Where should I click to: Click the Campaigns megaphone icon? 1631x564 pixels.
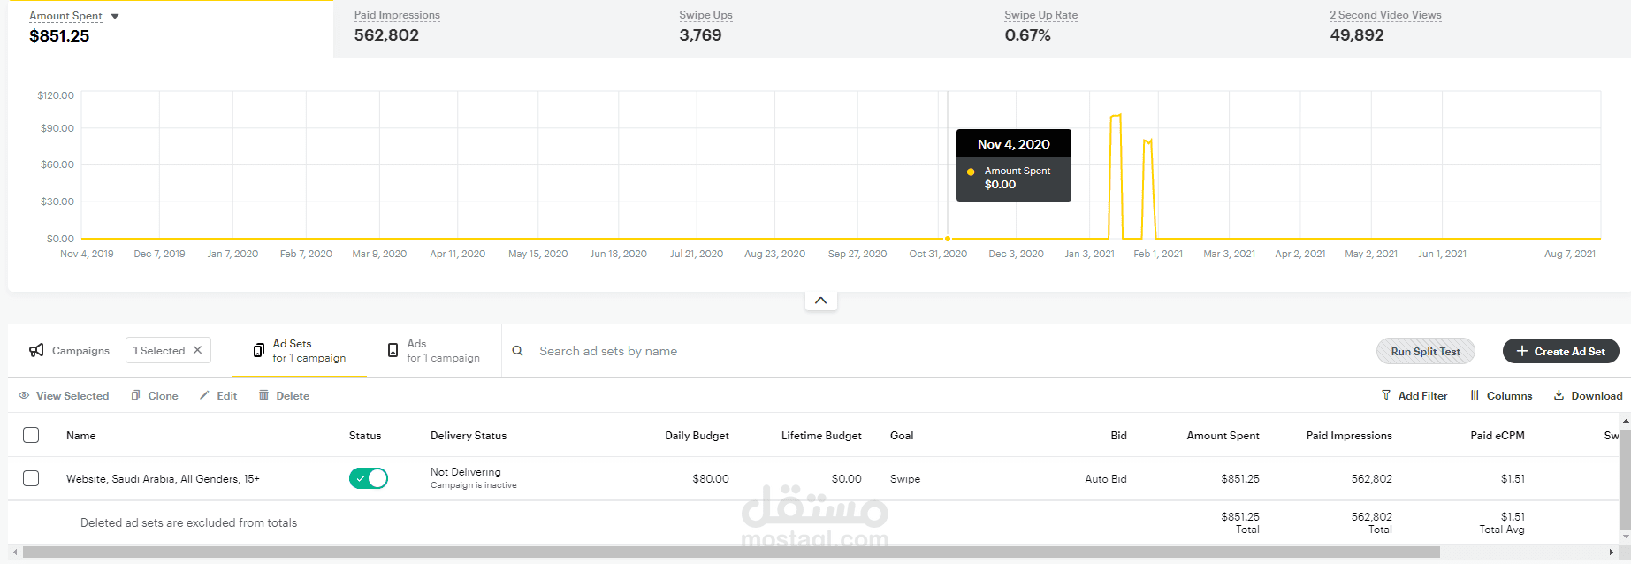click(x=36, y=350)
